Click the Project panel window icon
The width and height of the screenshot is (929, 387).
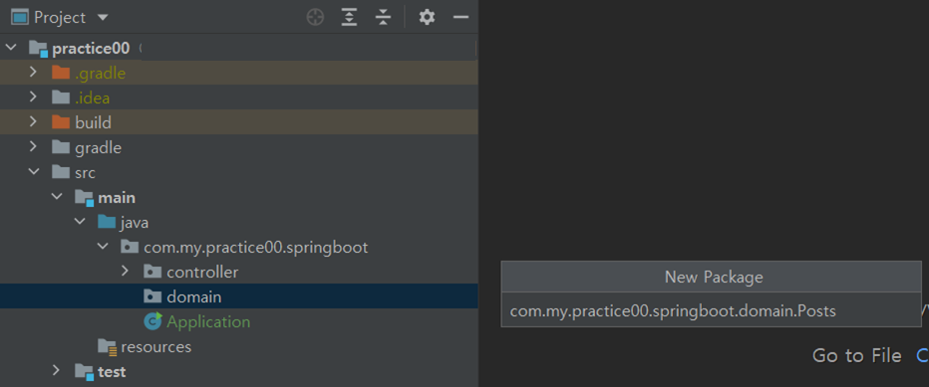20,17
